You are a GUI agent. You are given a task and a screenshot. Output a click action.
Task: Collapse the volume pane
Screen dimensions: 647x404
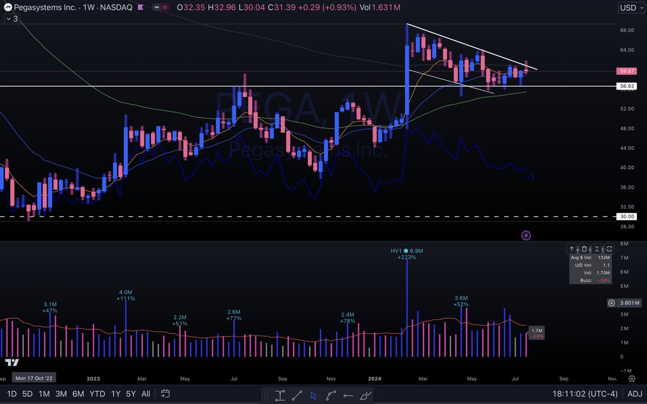[x=597, y=249]
